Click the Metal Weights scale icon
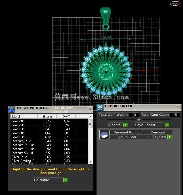The height and width of the screenshot is (195, 183). [12, 110]
